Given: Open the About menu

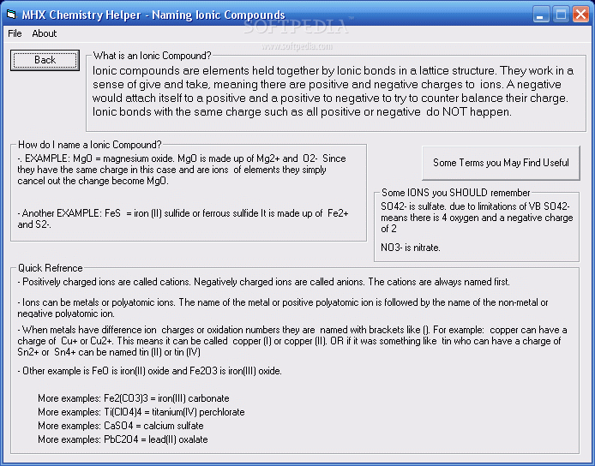Looking at the screenshot, I should [x=44, y=33].
